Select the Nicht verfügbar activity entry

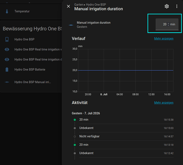pyautogui.click(x=124, y=136)
